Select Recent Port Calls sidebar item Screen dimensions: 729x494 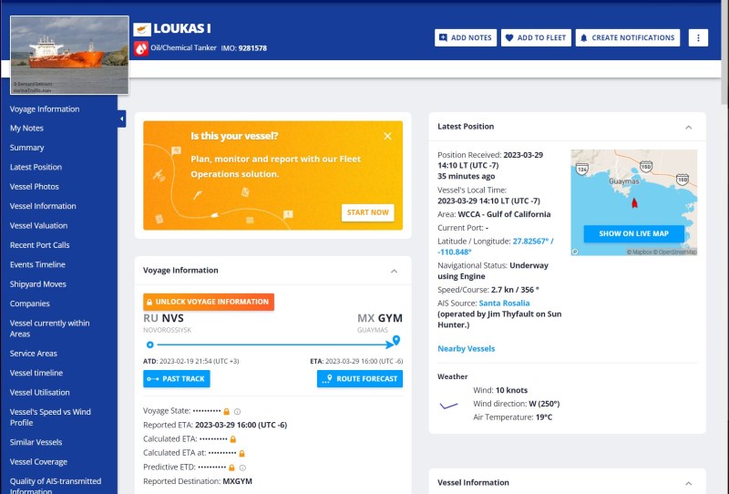[40, 245]
